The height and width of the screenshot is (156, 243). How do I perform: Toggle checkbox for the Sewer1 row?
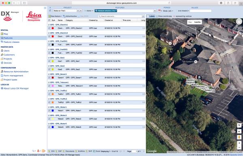[49, 78]
